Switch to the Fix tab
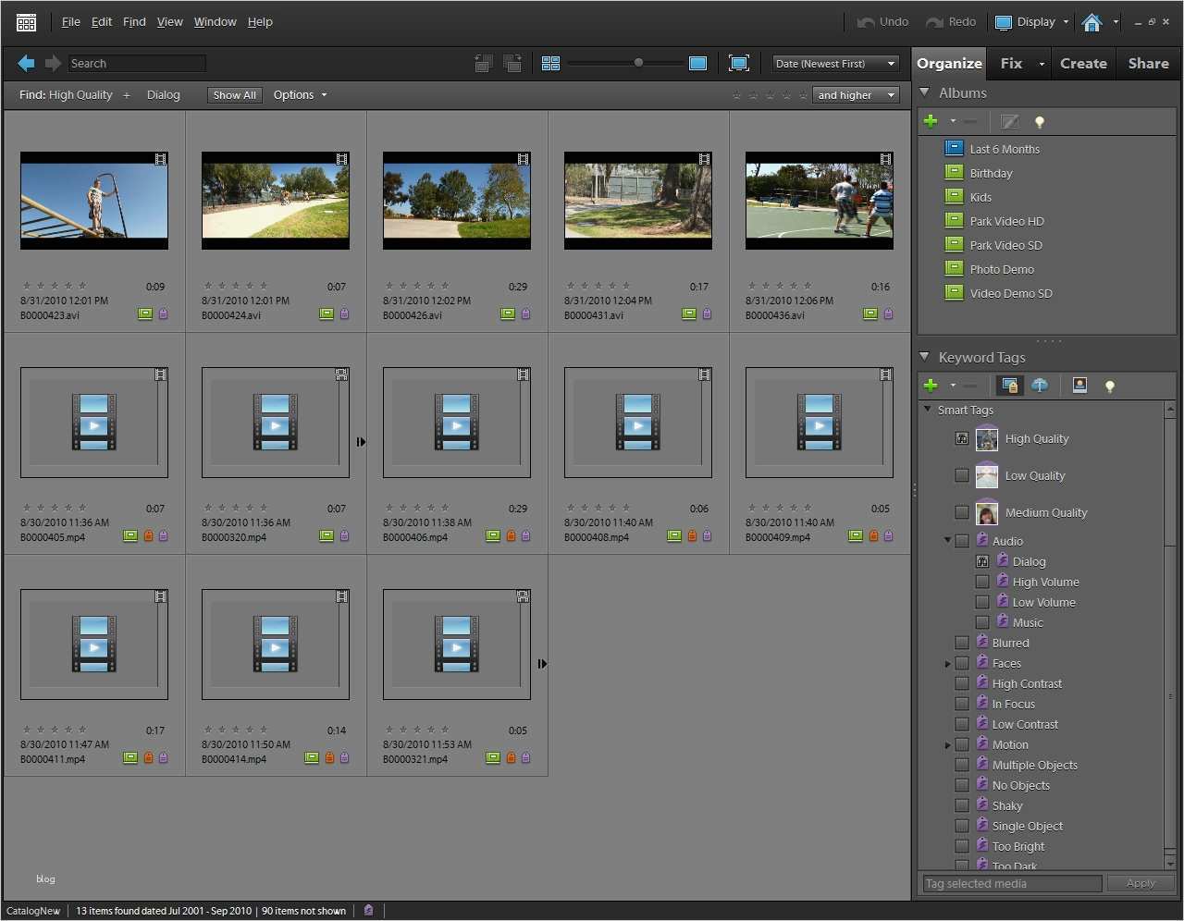 pos(1012,63)
